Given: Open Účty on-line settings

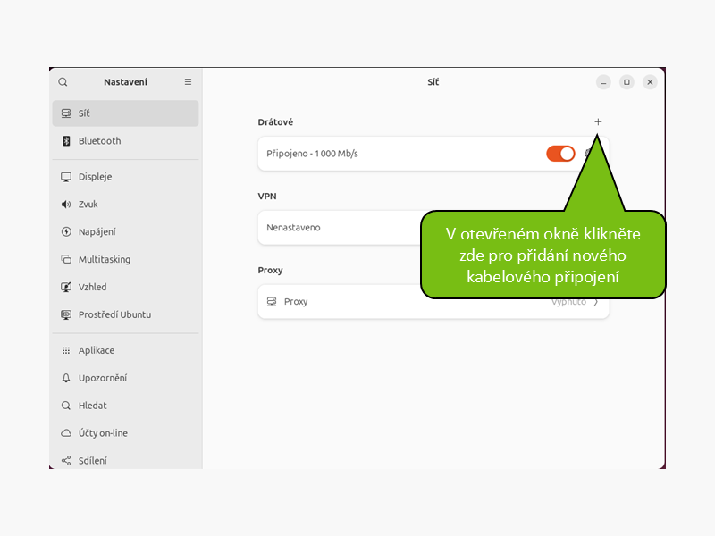Looking at the screenshot, I should tap(125, 433).
